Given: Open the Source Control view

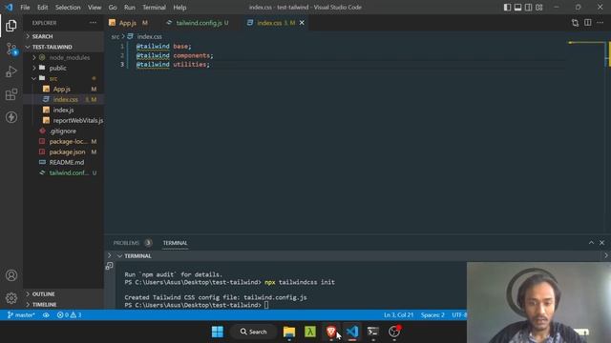Looking at the screenshot, I should [11, 49].
